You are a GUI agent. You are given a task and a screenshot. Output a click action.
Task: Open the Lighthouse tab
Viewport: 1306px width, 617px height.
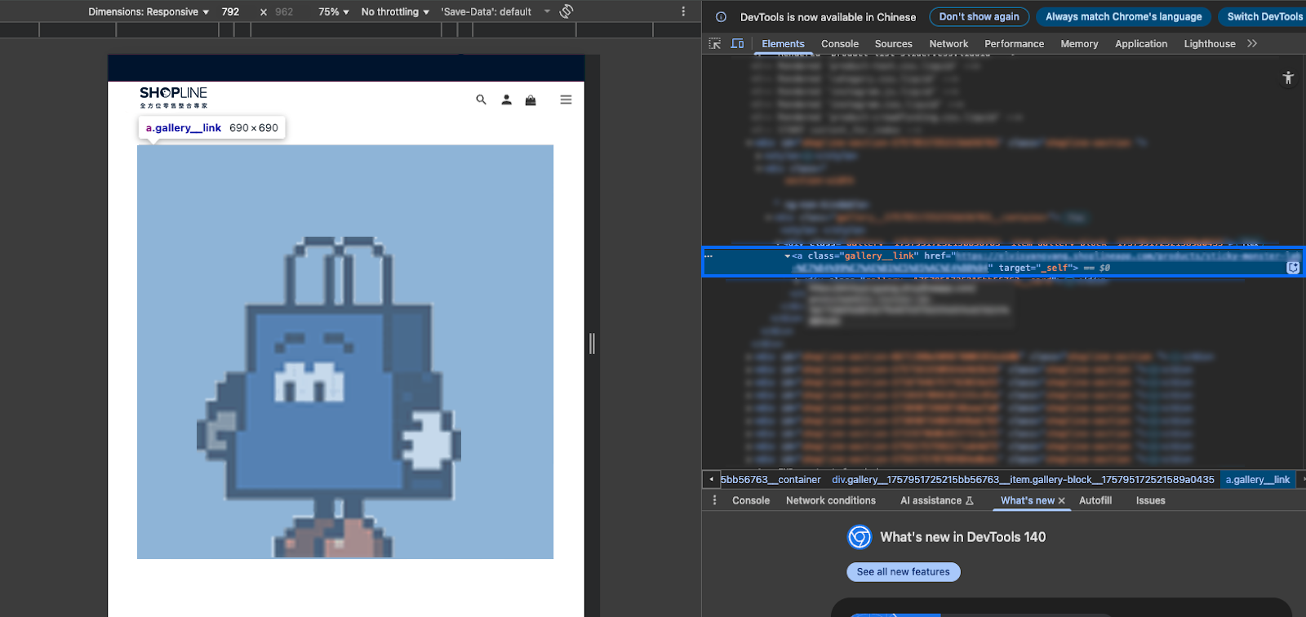pyautogui.click(x=1209, y=44)
